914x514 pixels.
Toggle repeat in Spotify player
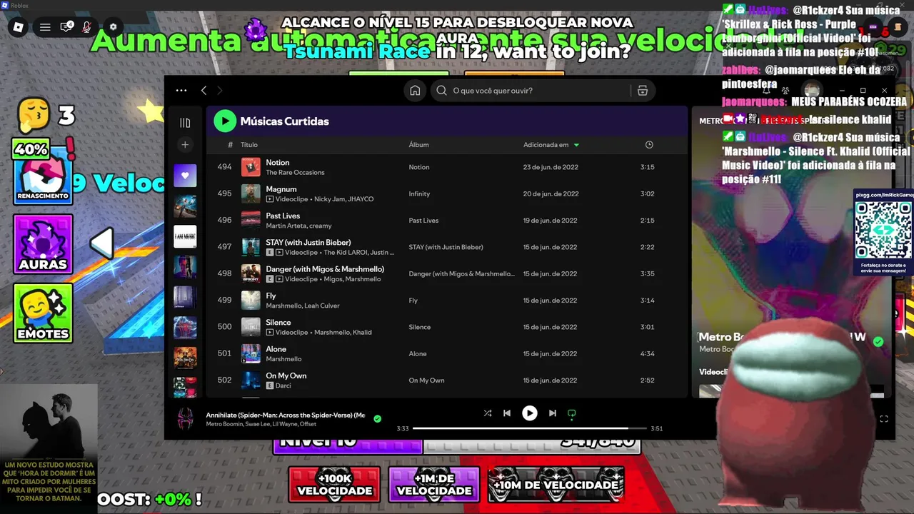[x=571, y=413]
